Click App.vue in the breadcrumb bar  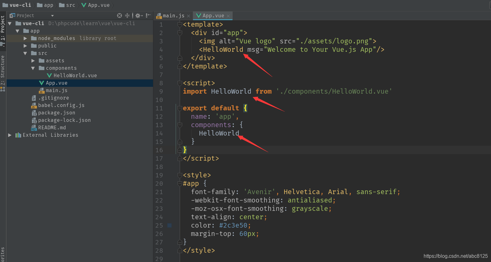pos(96,5)
